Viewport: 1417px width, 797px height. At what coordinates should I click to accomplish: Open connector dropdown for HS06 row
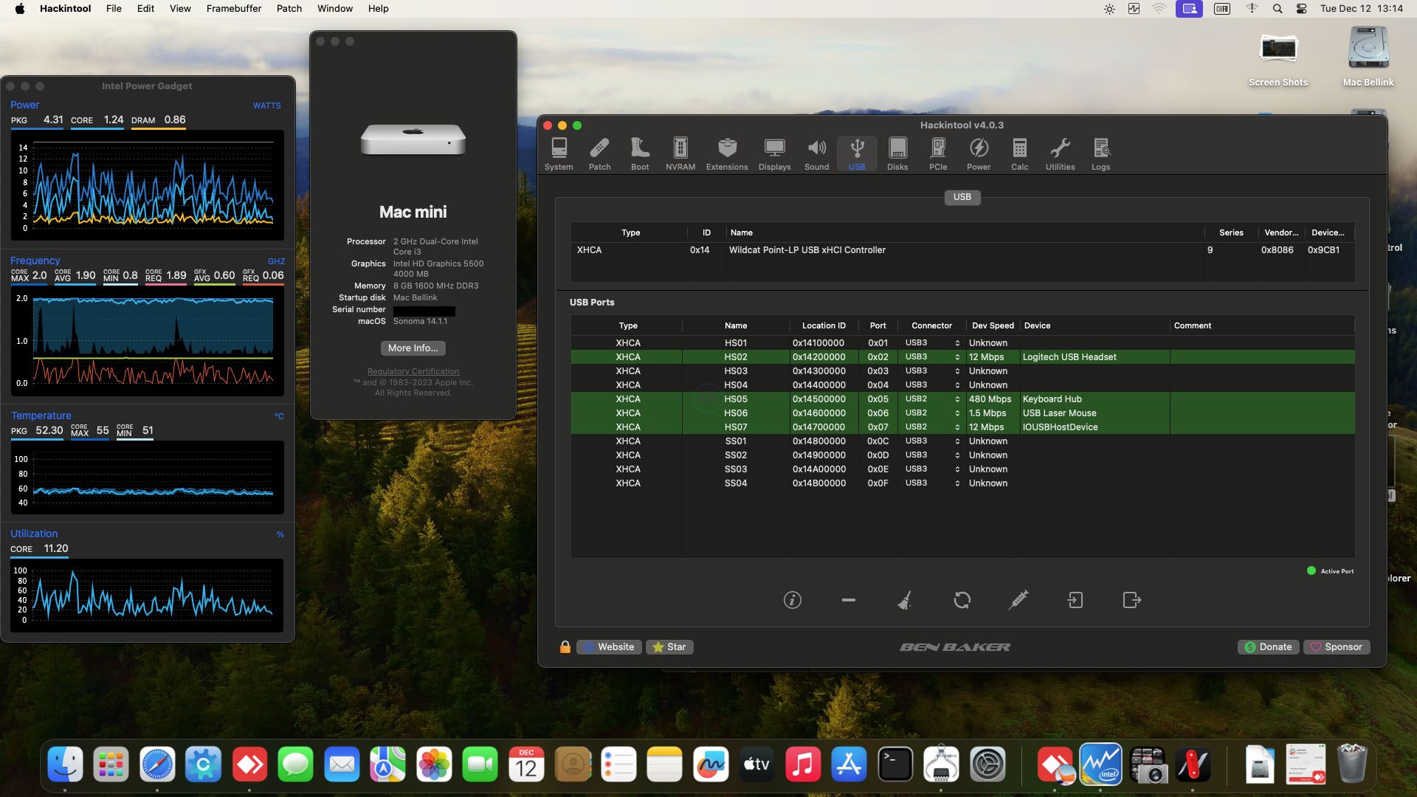[932, 413]
